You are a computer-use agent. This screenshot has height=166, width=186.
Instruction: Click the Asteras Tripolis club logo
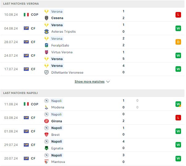(46, 32)
